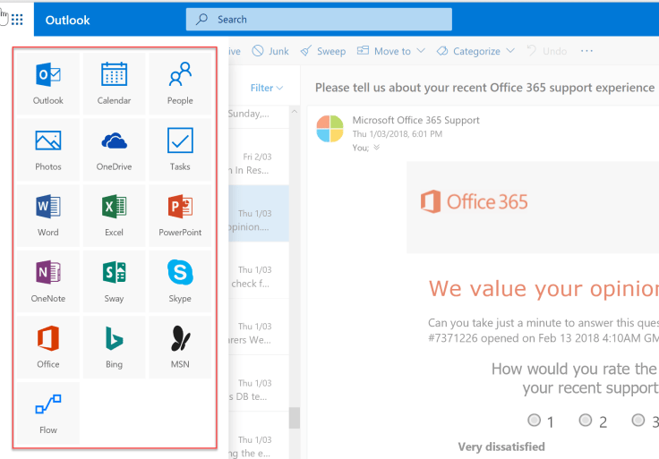
Task: Select rating 2 radio button
Action: point(586,420)
